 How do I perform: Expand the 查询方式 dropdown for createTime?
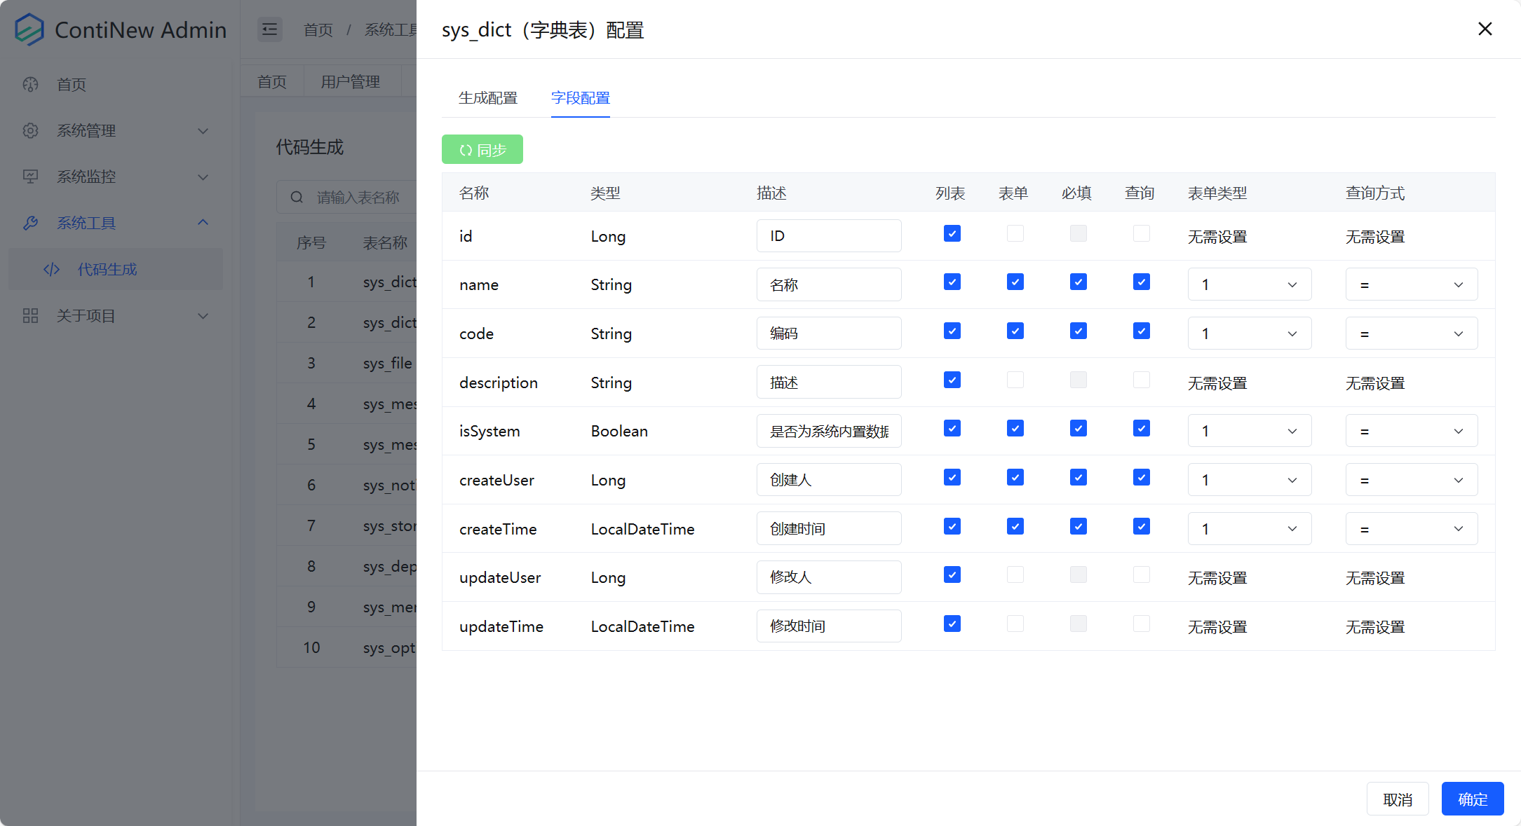tap(1412, 528)
